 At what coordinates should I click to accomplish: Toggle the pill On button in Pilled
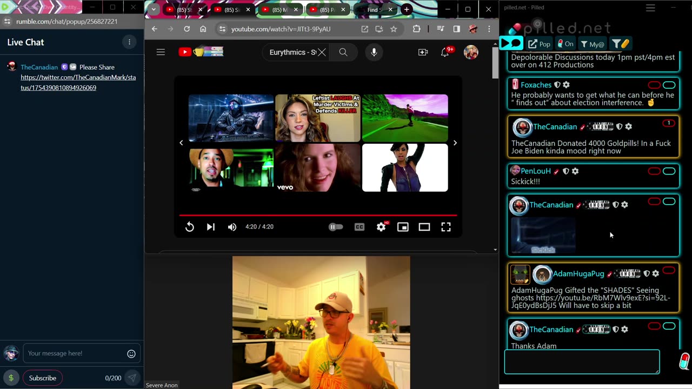point(565,44)
